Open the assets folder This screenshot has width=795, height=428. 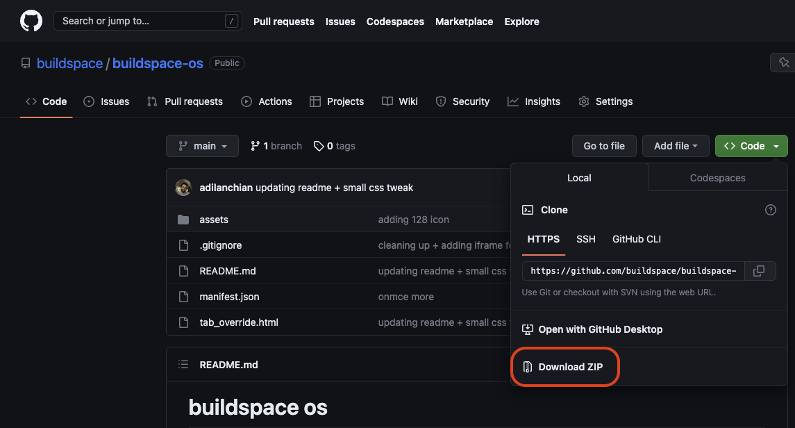[214, 220]
